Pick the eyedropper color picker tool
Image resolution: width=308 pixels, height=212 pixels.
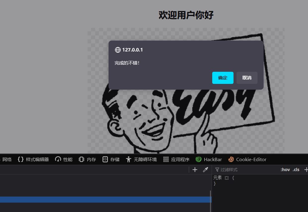206,170
